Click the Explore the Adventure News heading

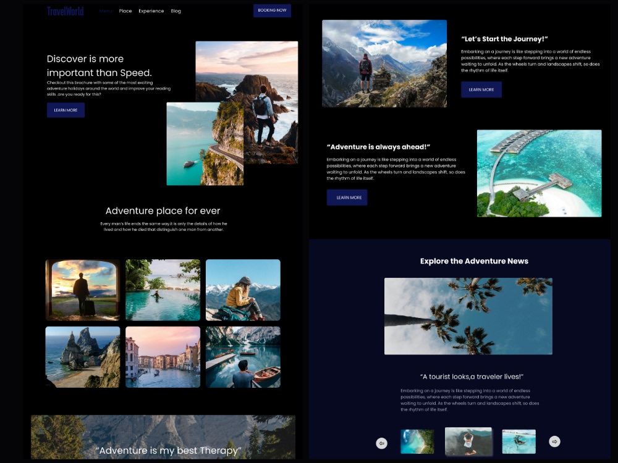pos(474,261)
